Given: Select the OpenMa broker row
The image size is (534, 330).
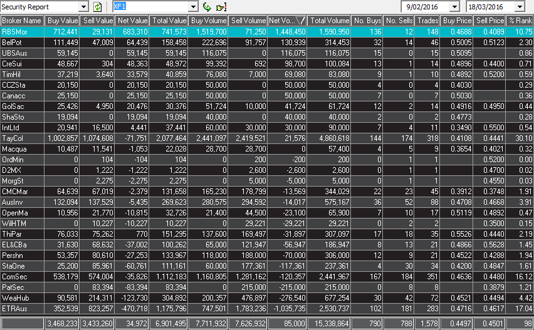Looking at the screenshot, I should coord(267,213).
